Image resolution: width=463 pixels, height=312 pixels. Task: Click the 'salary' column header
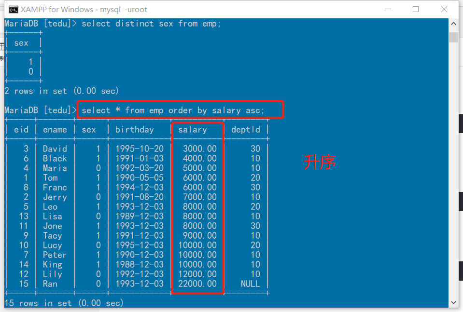click(x=193, y=130)
